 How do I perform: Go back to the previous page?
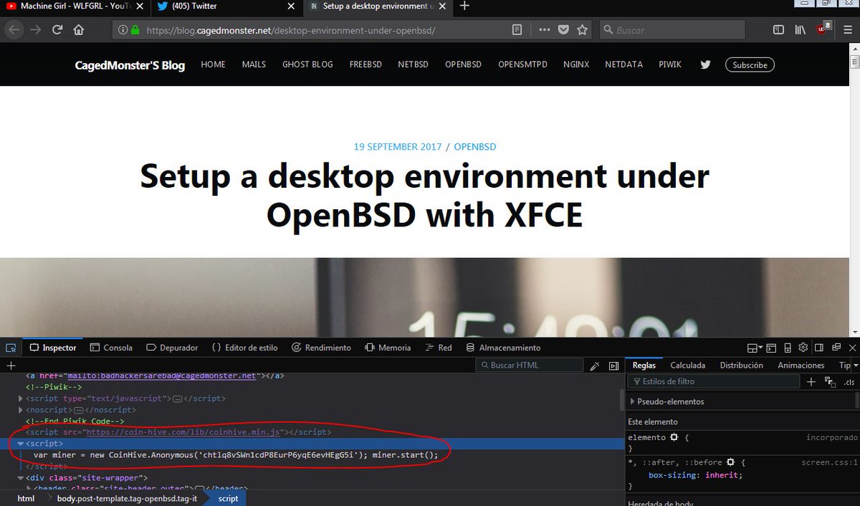[x=15, y=30]
